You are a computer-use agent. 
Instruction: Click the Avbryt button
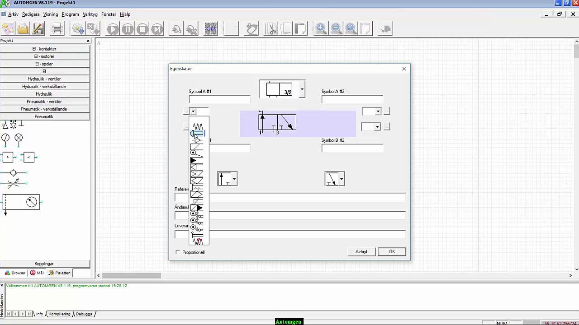361,252
